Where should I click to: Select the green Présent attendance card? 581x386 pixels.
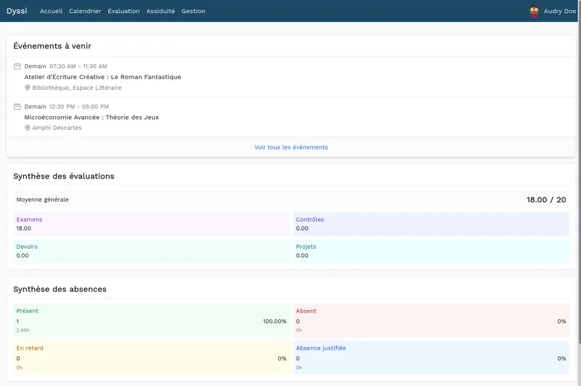coord(151,320)
